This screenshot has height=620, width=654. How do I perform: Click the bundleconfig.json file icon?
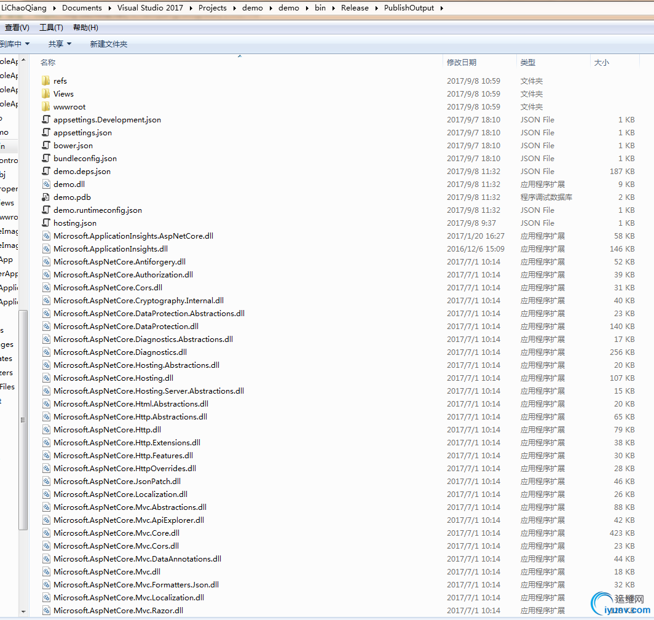(x=46, y=158)
